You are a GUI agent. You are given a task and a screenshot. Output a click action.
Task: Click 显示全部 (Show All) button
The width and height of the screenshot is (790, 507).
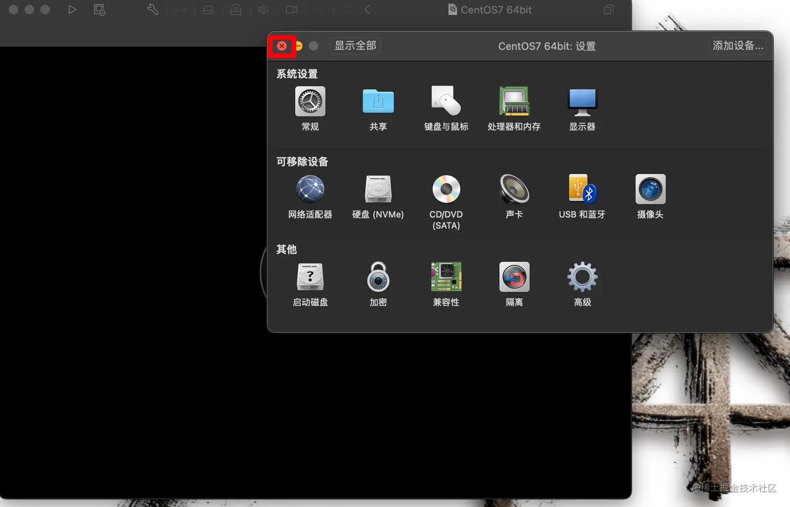click(355, 46)
